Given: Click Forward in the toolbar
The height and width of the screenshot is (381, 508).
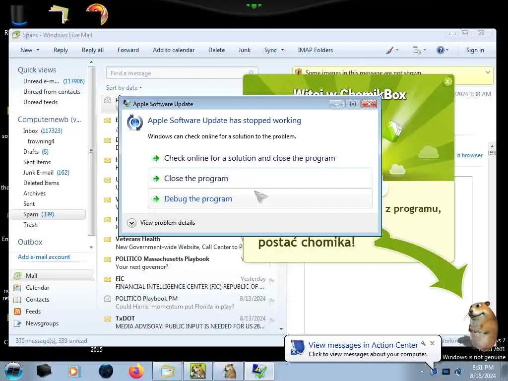Looking at the screenshot, I should pos(128,50).
